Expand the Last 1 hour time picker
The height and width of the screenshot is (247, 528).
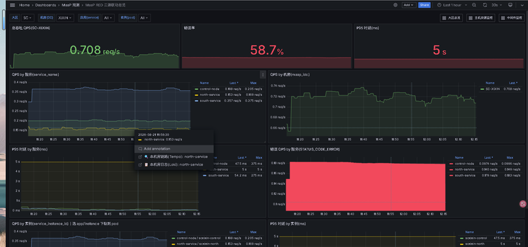[x=452, y=5]
